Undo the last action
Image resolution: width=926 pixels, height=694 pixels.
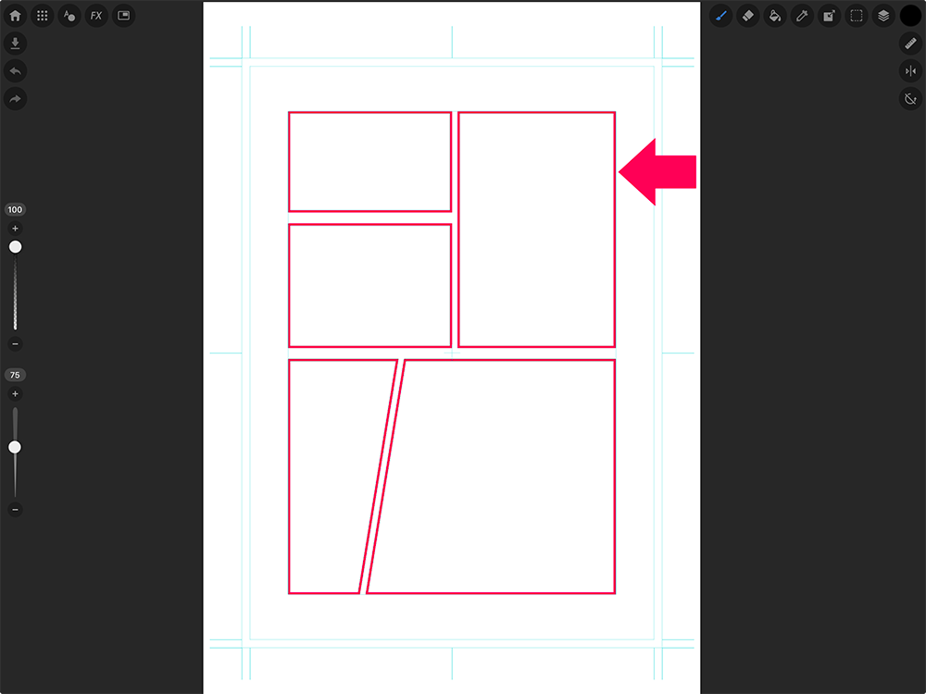(x=15, y=71)
